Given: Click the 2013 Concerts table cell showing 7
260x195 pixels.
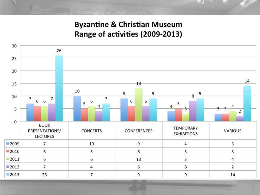Looking at the screenshot, I should coord(92,175).
